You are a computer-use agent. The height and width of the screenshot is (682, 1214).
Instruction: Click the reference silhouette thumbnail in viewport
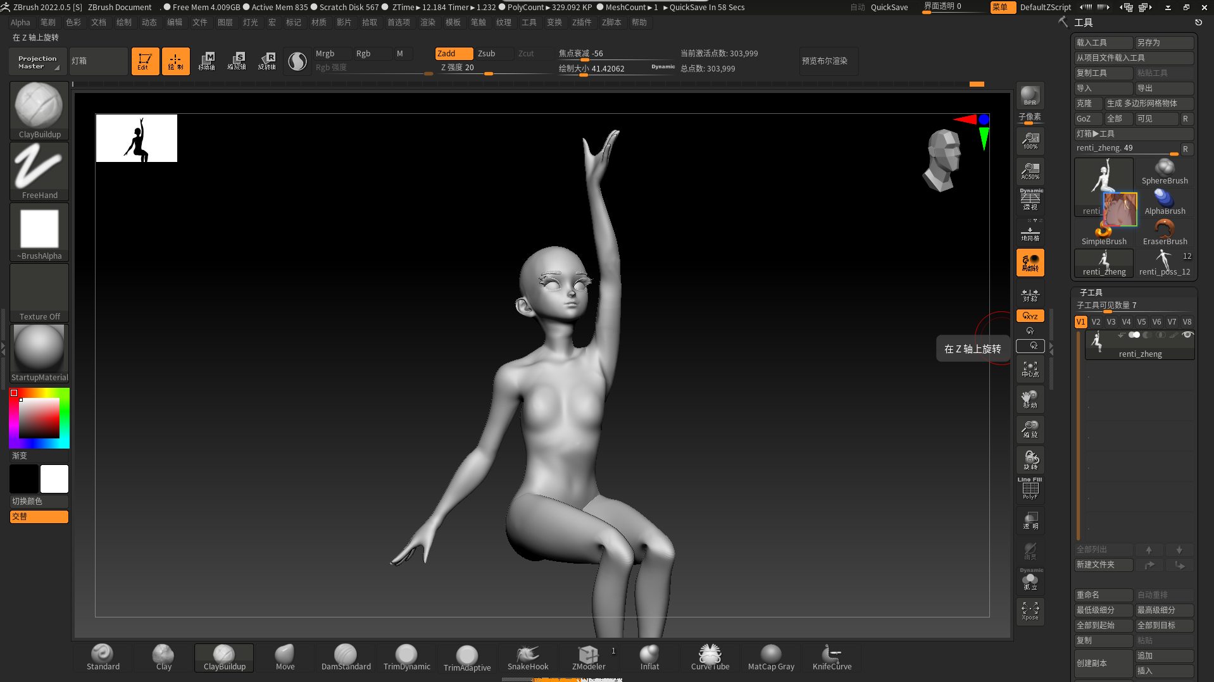tap(137, 139)
